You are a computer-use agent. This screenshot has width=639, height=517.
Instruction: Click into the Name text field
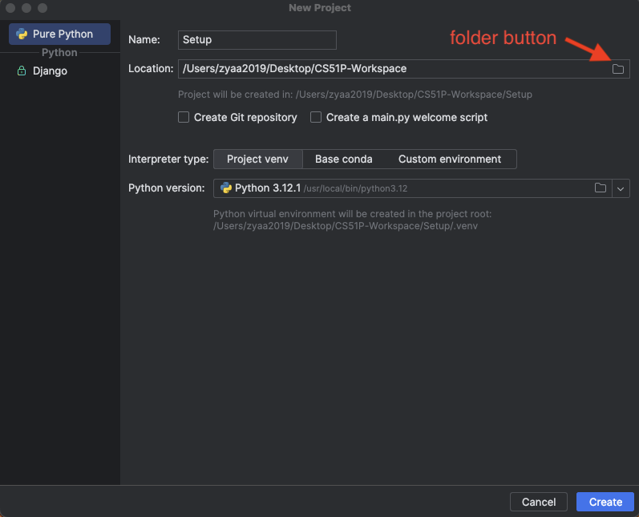click(257, 40)
